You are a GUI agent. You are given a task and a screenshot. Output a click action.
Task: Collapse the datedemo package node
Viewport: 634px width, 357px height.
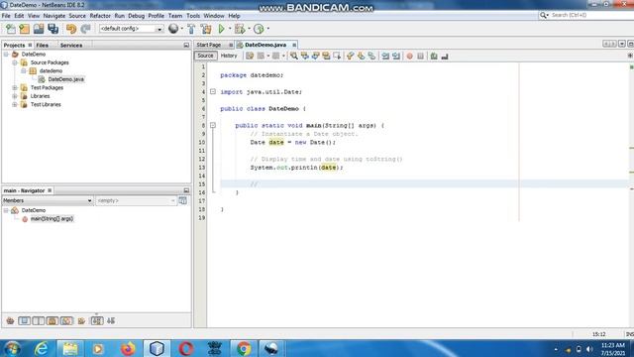pos(24,70)
